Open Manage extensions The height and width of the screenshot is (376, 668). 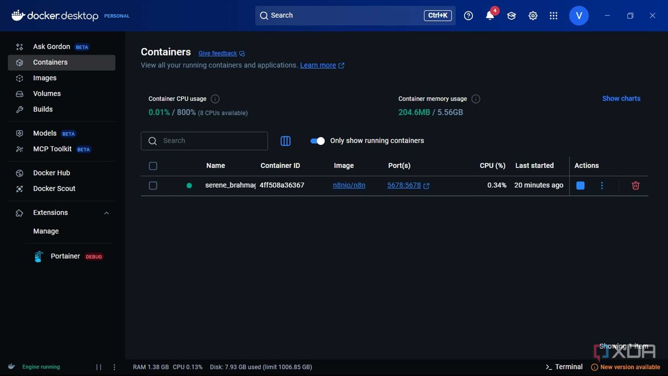click(46, 231)
